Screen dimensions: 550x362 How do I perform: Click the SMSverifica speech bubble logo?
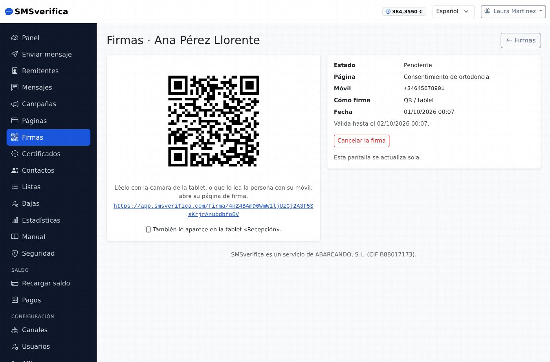[x=9, y=12]
